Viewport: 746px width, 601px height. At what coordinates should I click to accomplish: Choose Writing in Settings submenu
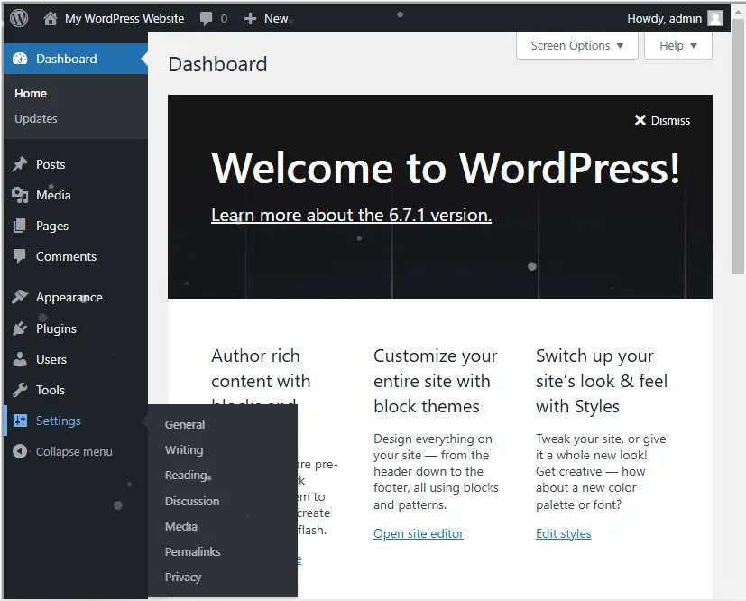(184, 449)
